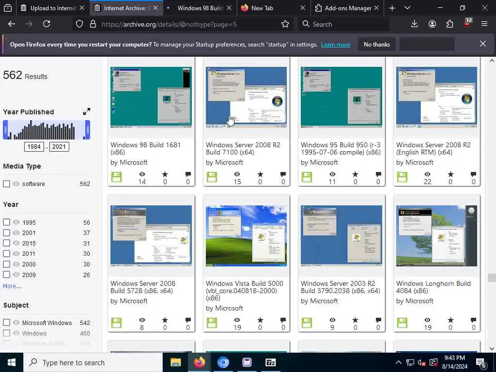Screen dimensions: 496x372
Task: Open the Firefox hamburger menu
Action: [484, 24]
